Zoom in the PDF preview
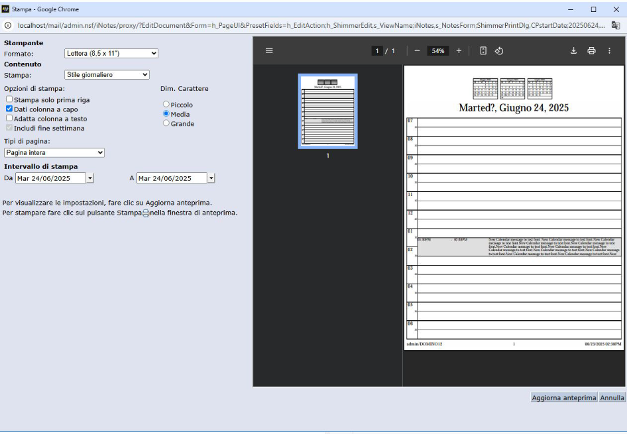This screenshot has width=627, height=434. click(x=459, y=51)
